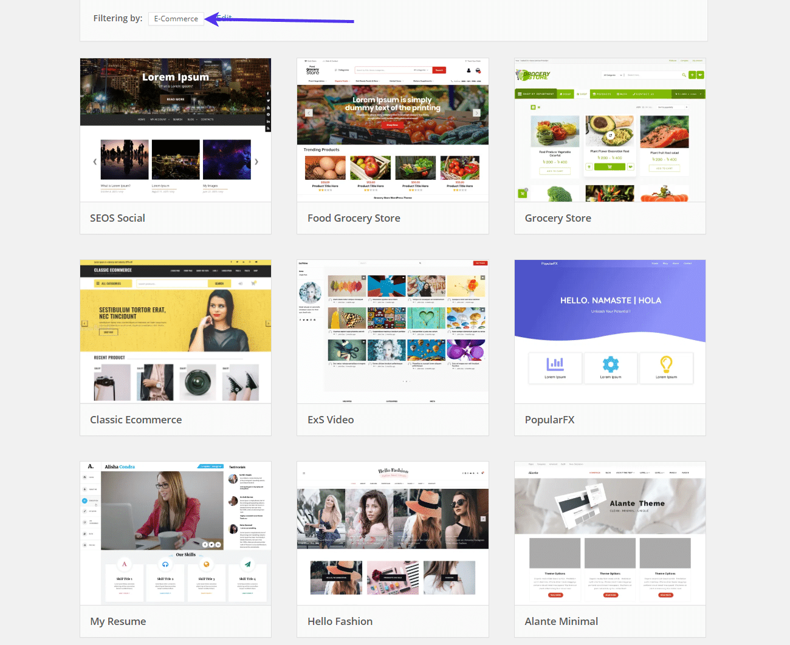Open the Grocery Store theme screenshot
The height and width of the screenshot is (645, 790).
[x=610, y=130]
